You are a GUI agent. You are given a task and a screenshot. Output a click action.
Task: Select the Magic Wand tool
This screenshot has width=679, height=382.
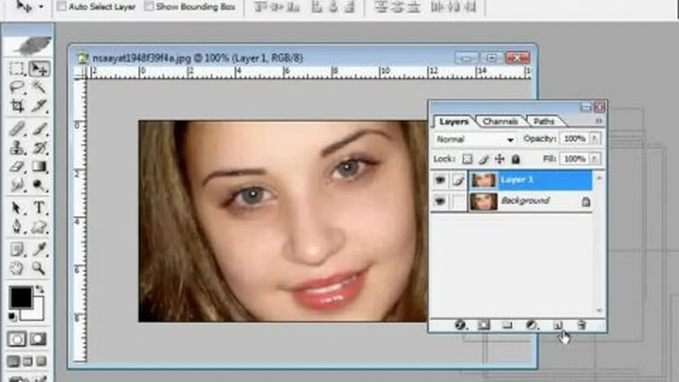pyautogui.click(x=39, y=87)
